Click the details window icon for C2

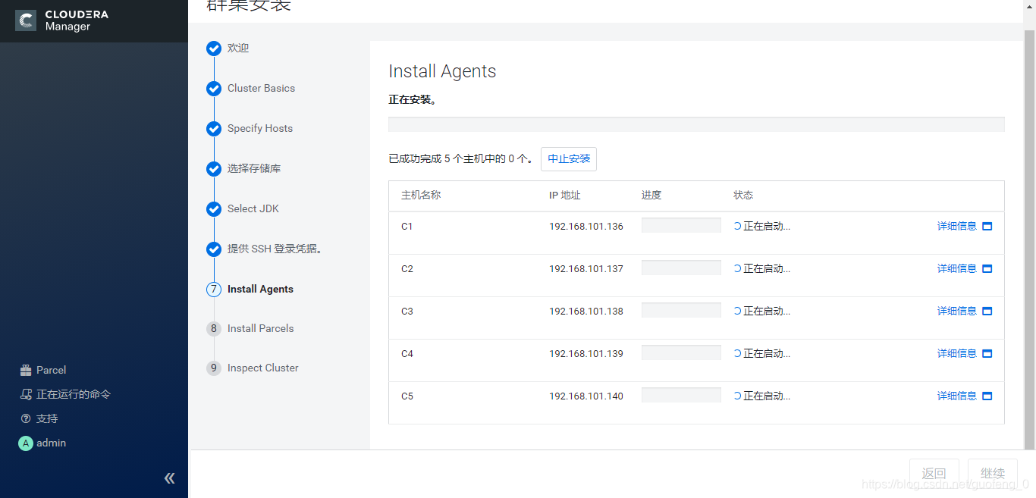pos(987,268)
